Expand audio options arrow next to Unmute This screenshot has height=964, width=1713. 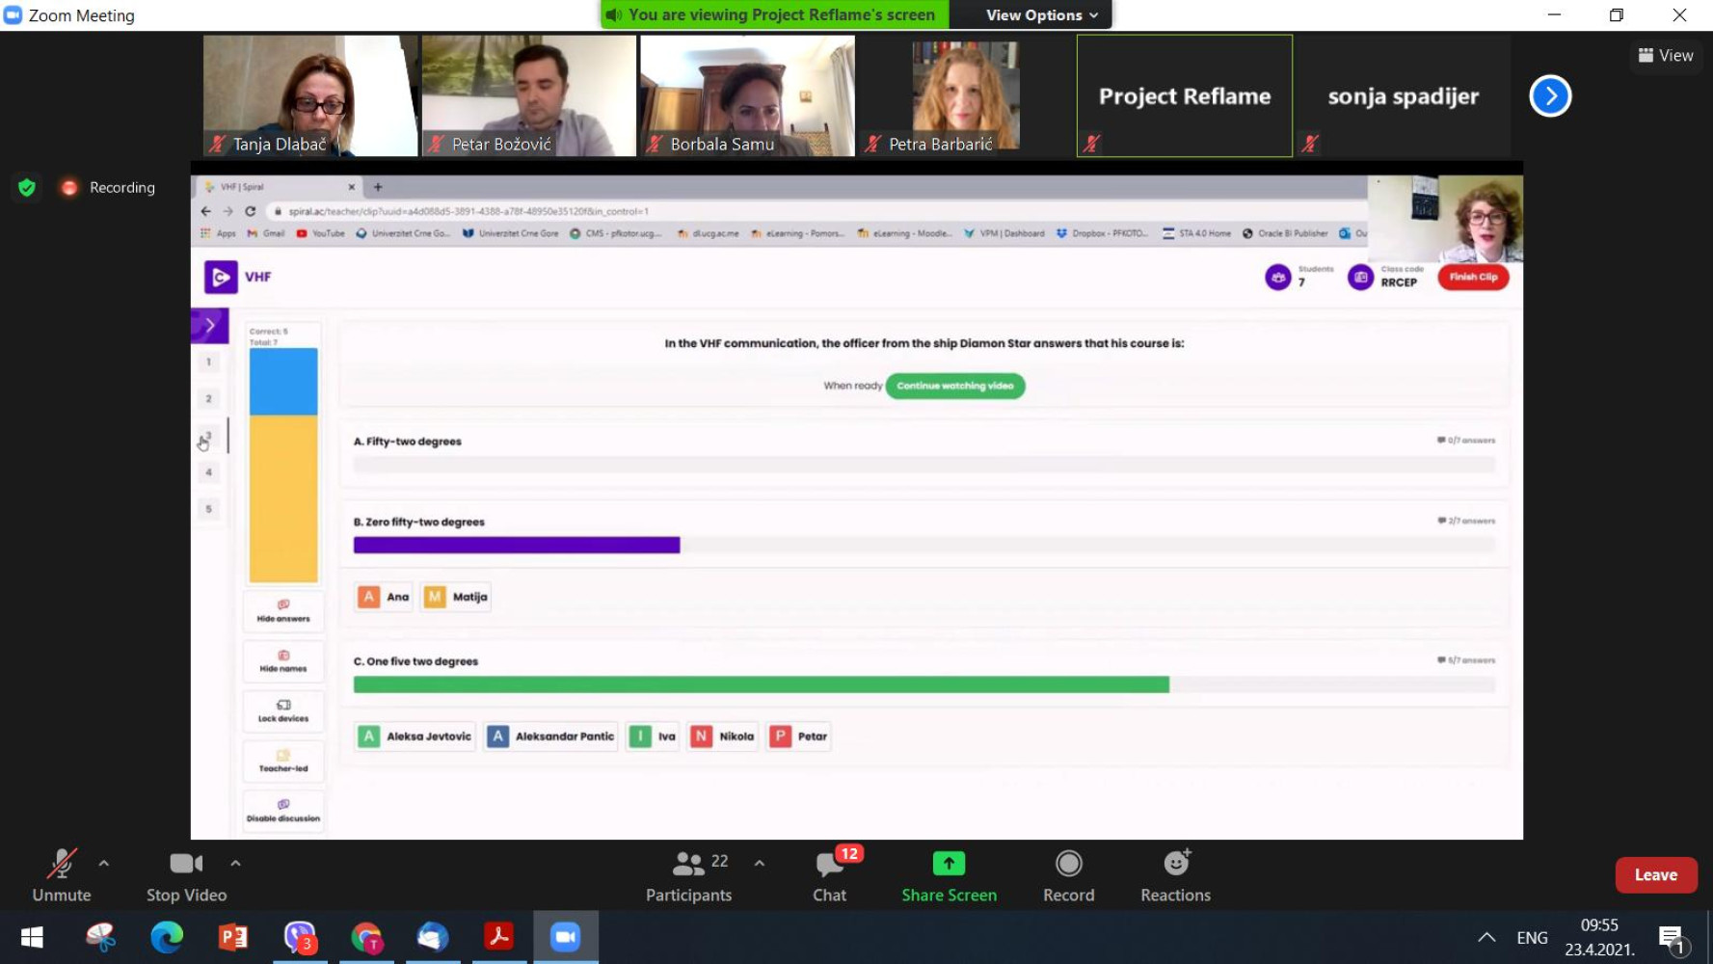pos(104,863)
